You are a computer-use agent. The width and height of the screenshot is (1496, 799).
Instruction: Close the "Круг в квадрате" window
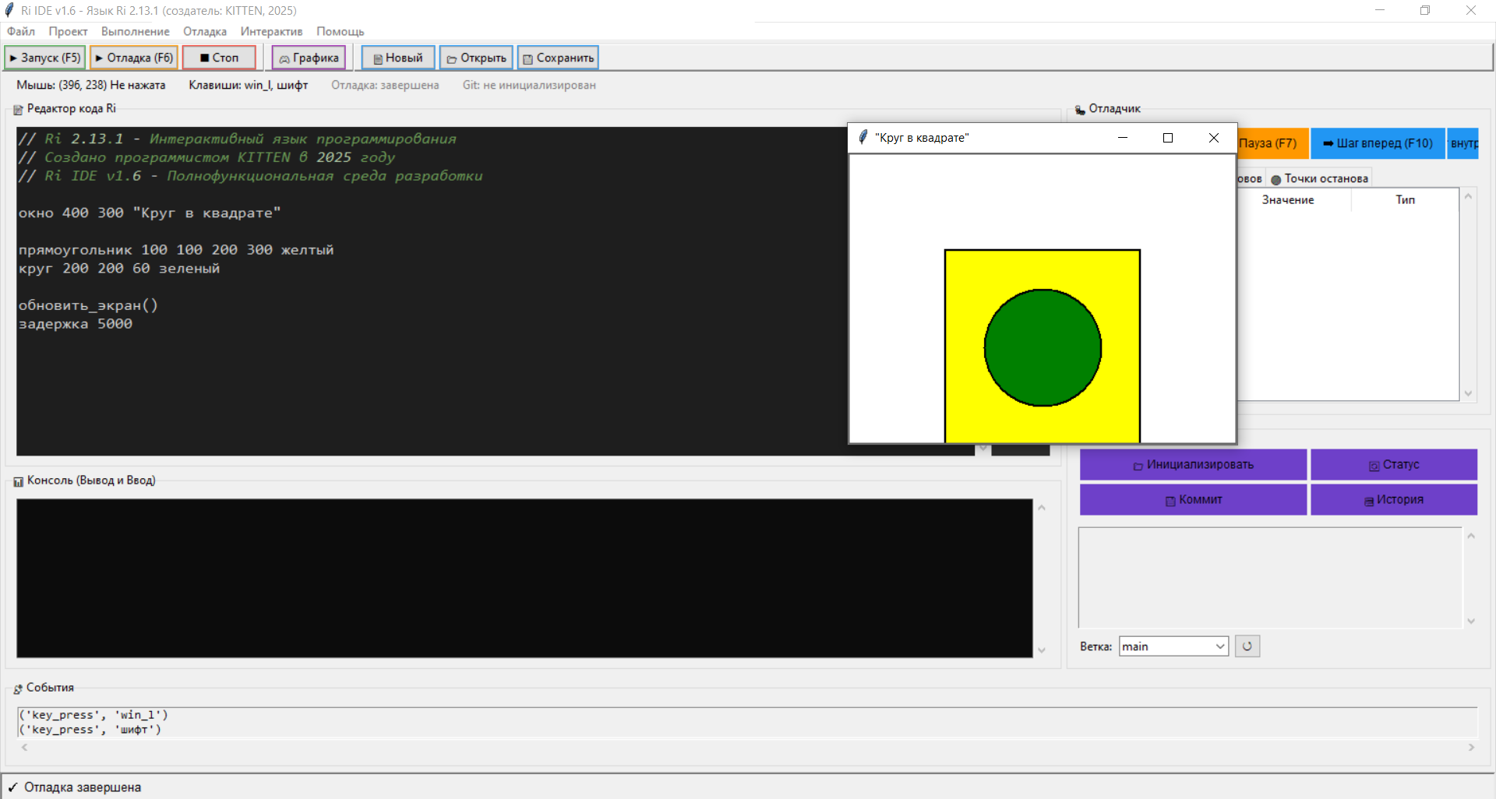coord(1213,138)
